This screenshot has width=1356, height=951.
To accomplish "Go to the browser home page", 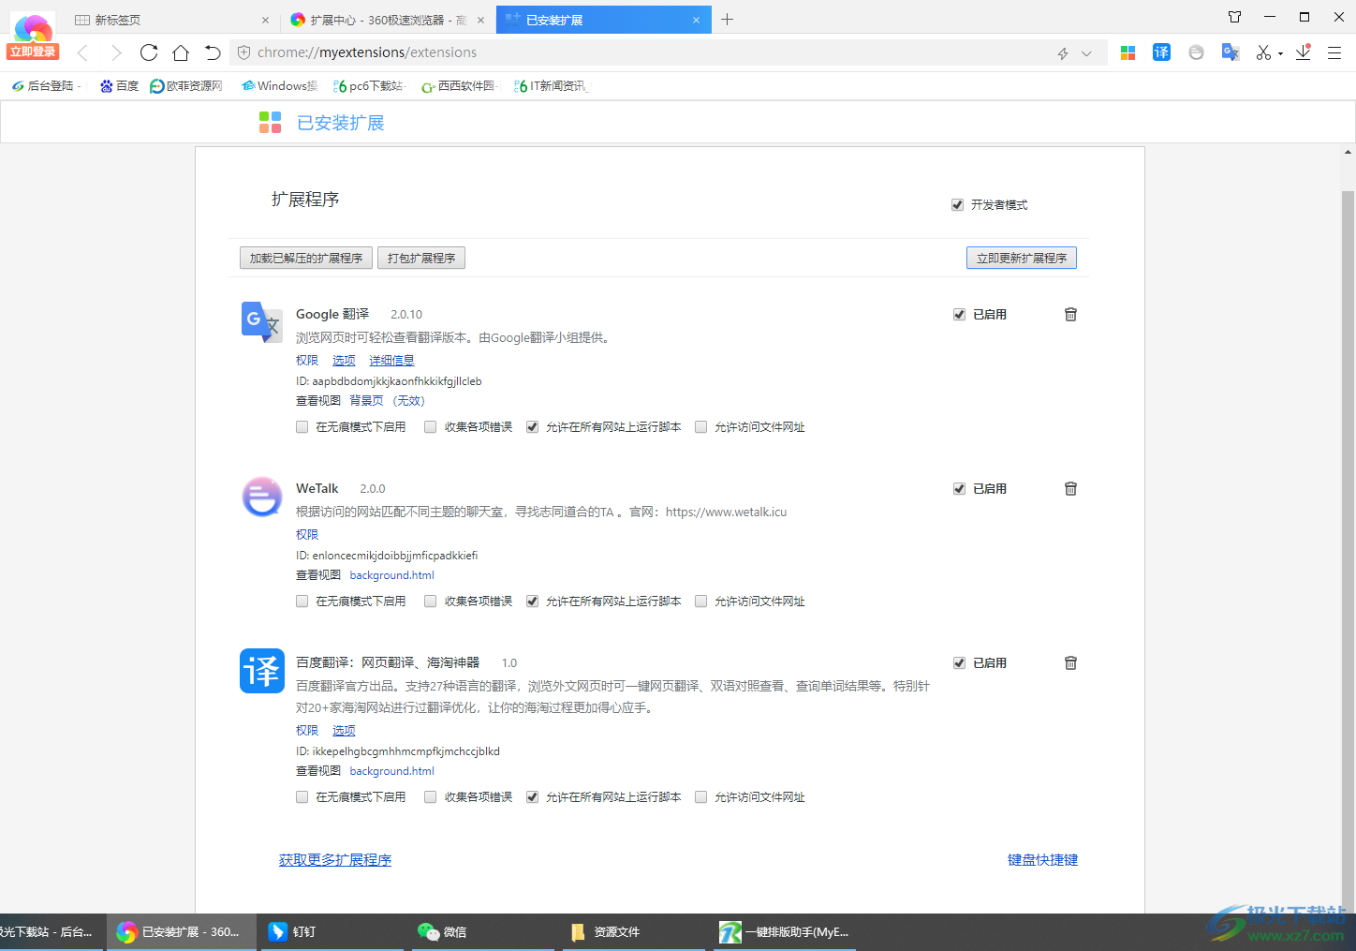I will coord(181,52).
